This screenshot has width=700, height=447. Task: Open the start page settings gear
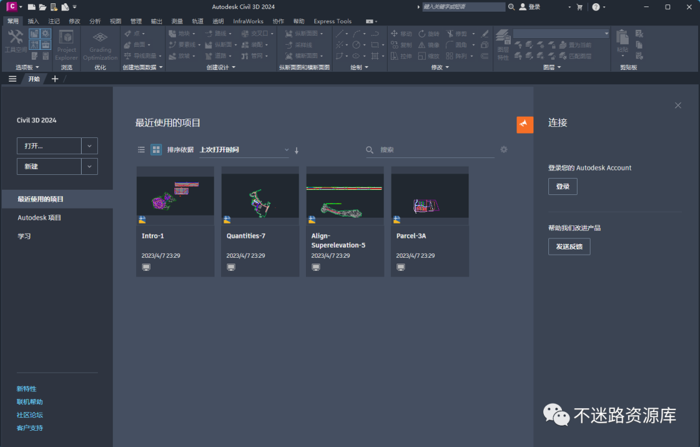[x=504, y=150]
